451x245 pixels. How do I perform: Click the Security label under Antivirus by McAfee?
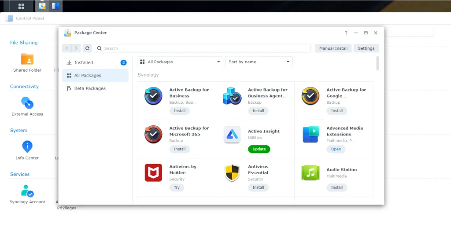click(x=177, y=179)
